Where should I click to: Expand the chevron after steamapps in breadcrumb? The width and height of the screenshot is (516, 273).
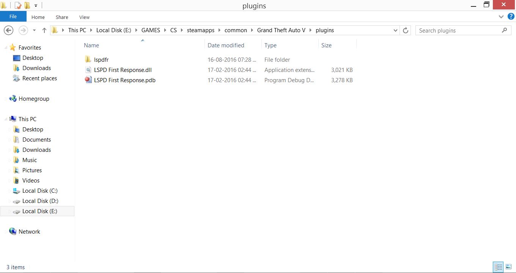(x=219, y=30)
